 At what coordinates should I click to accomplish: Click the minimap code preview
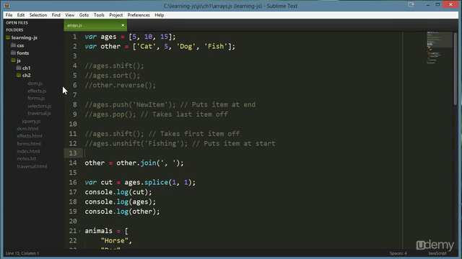coord(439,47)
